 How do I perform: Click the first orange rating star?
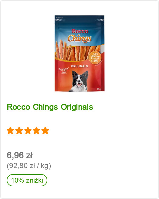pos(10,130)
